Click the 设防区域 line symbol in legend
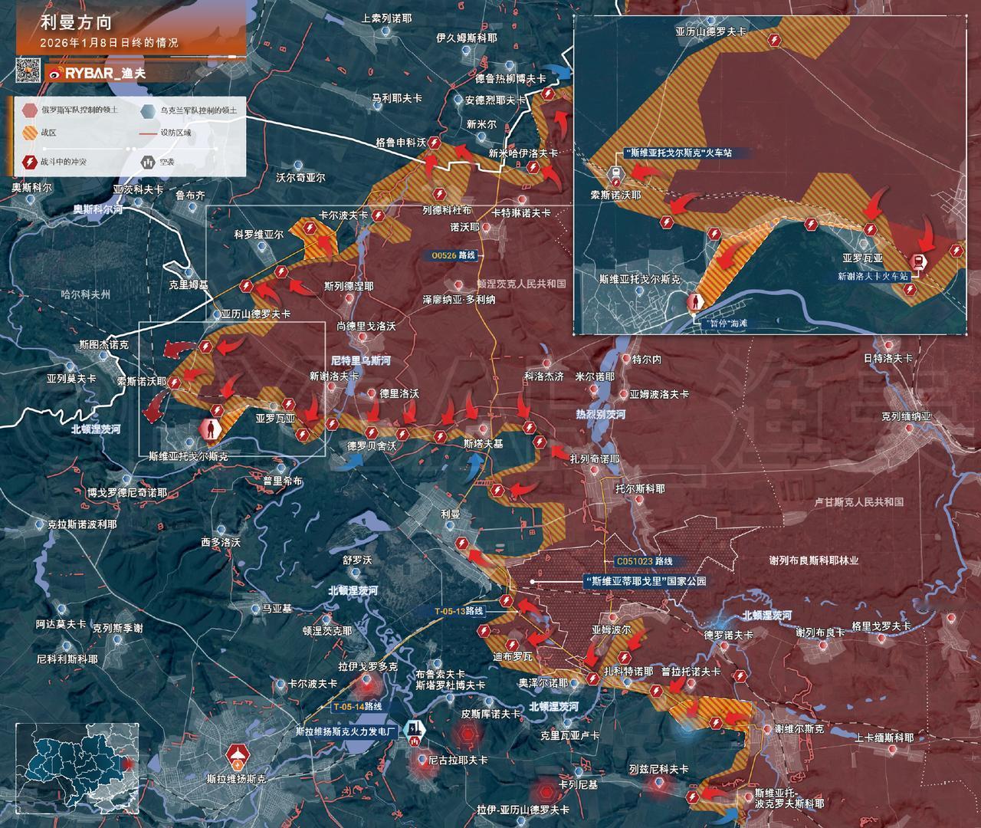 [147, 133]
